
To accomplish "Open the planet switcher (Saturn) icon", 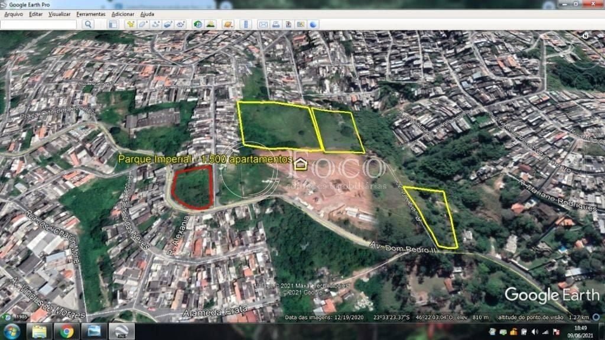I will click(x=228, y=24).
